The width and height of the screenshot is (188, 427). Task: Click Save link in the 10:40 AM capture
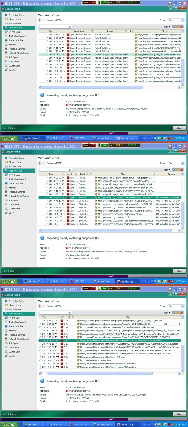[x=13, y=414]
